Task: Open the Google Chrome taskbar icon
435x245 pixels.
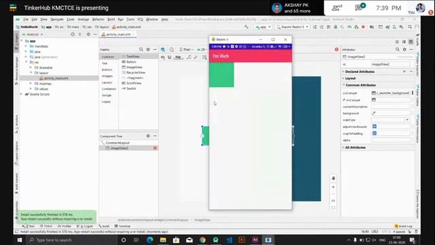Action: pos(203,240)
